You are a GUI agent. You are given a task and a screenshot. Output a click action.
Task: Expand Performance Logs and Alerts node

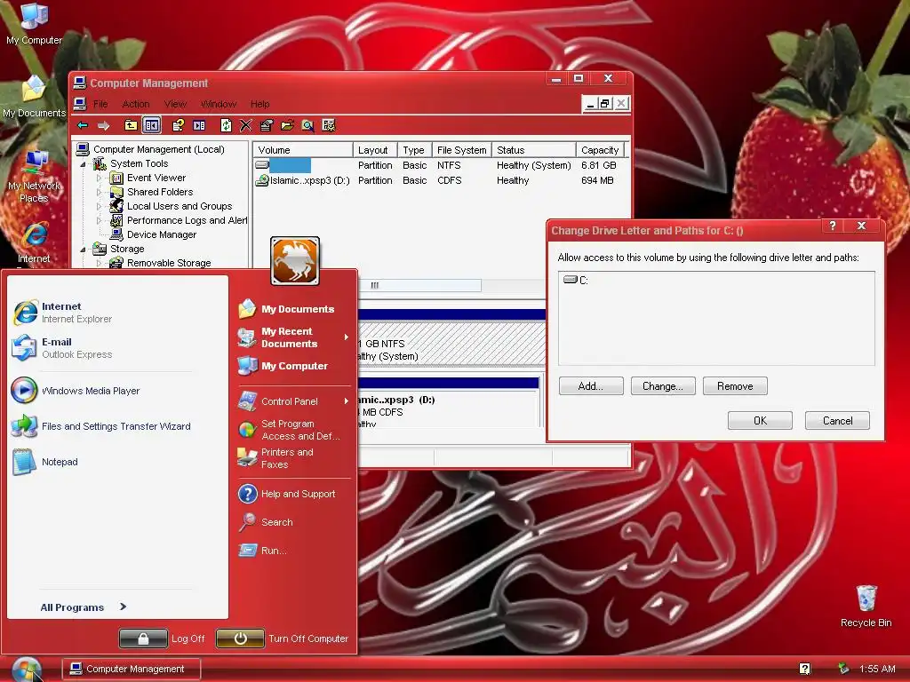point(100,220)
